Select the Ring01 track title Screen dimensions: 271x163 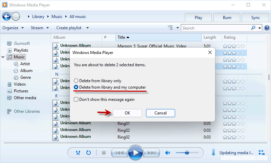[123, 124]
